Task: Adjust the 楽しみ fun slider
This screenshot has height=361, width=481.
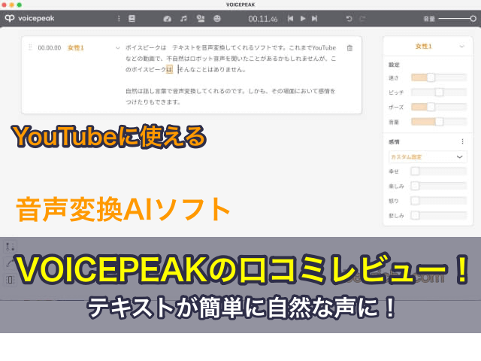Action: (439, 186)
